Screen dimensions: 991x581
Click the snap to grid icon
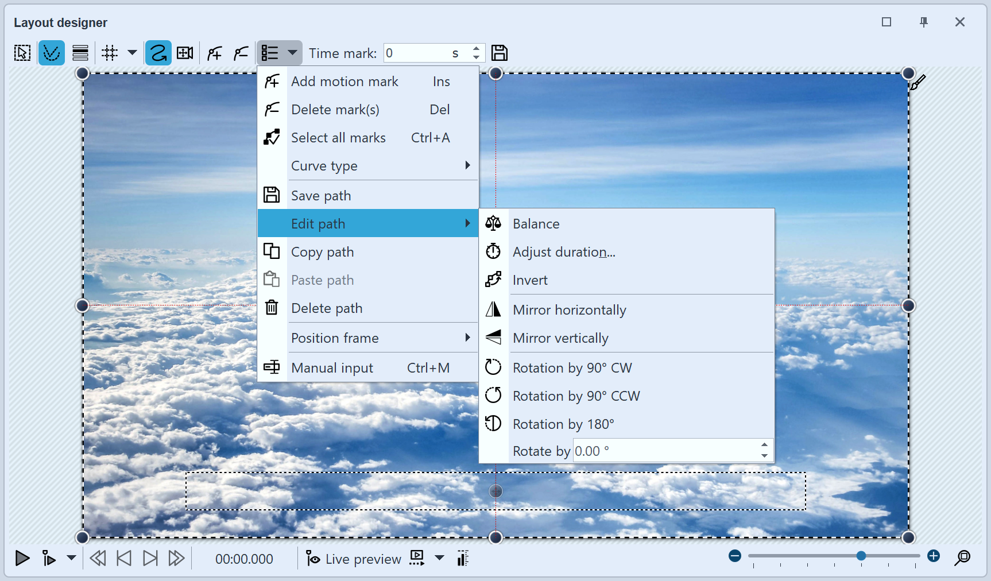coord(109,53)
